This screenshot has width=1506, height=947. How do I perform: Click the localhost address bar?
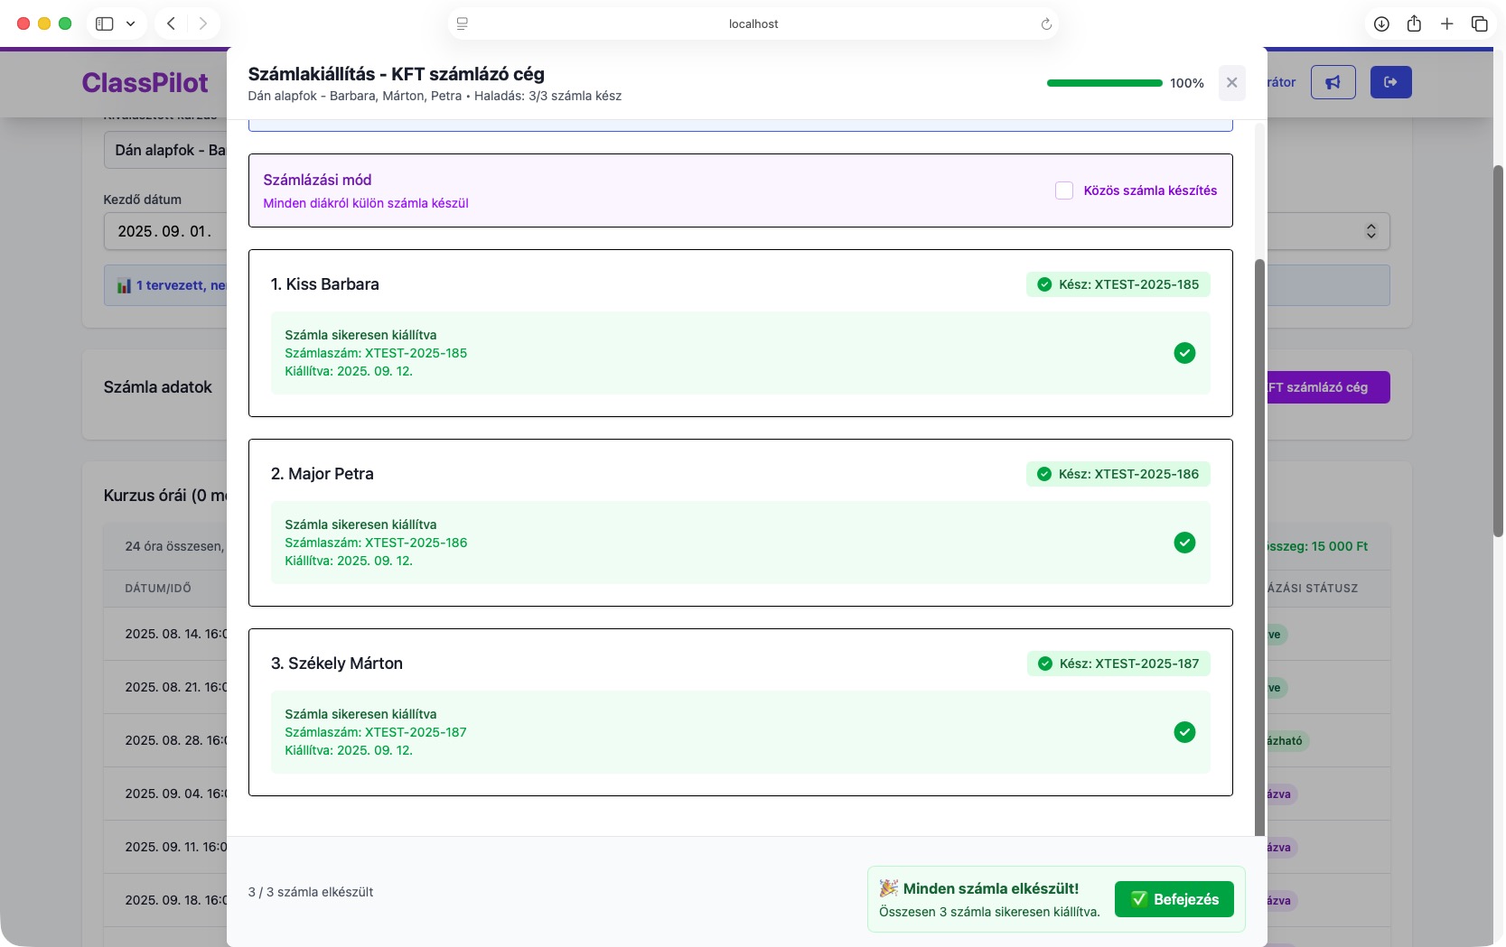[x=753, y=24]
